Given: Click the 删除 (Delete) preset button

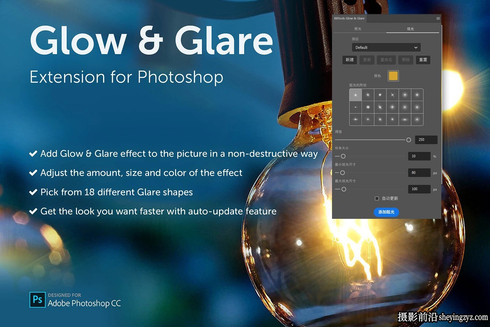Looking at the screenshot, I should tap(406, 60).
